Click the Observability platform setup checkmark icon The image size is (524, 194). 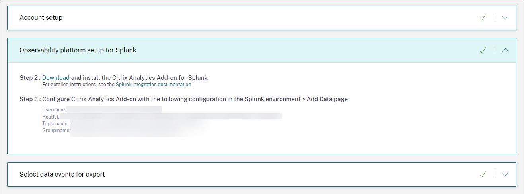click(x=483, y=50)
